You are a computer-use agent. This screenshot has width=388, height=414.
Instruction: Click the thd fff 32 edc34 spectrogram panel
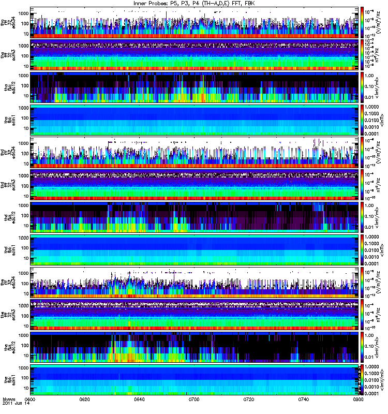[195, 152]
